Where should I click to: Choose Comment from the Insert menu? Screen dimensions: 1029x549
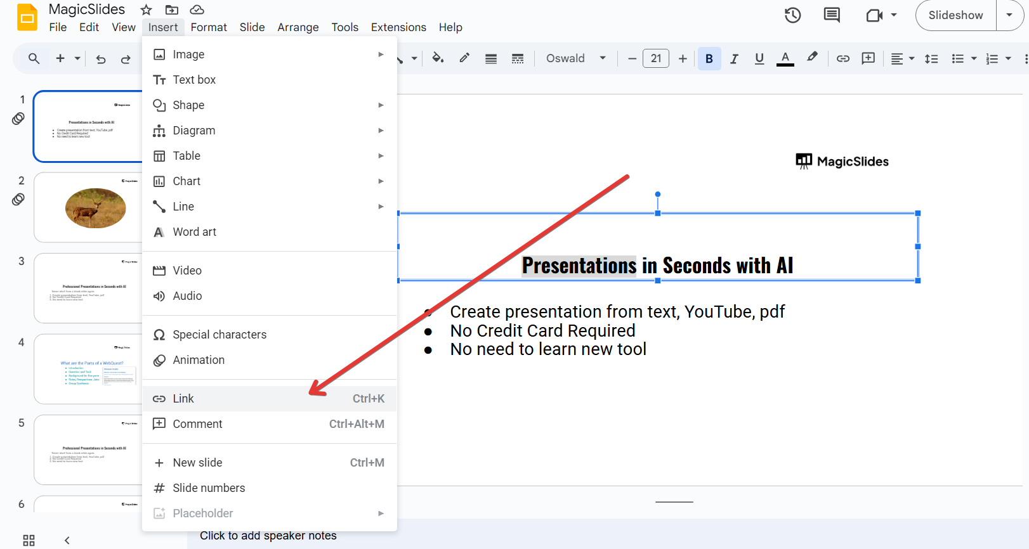point(270,424)
